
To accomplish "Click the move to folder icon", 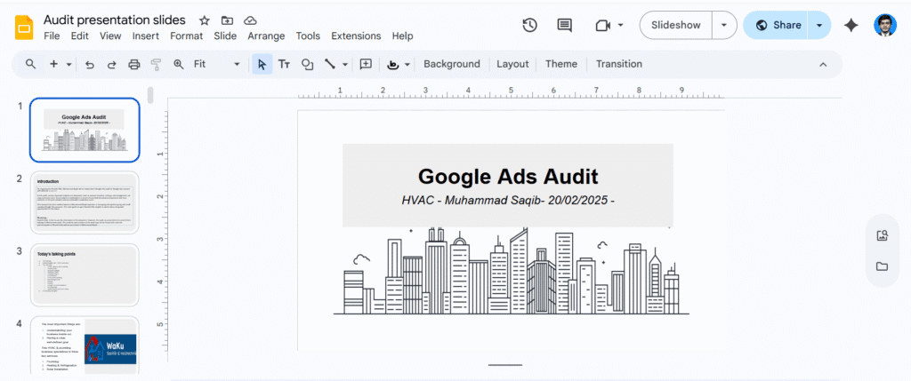I will pyautogui.click(x=227, y=21).
